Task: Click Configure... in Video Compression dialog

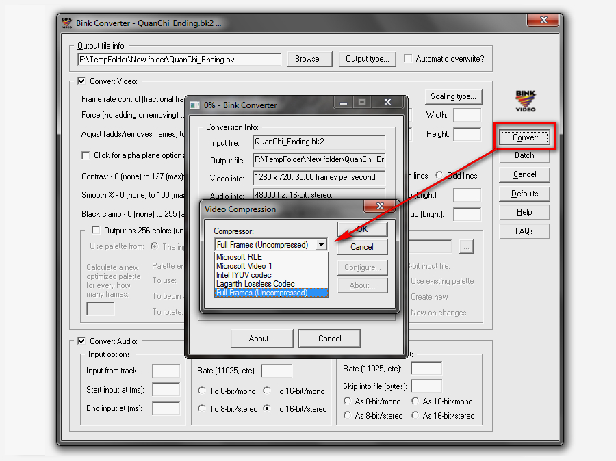Action: point(363,267)
